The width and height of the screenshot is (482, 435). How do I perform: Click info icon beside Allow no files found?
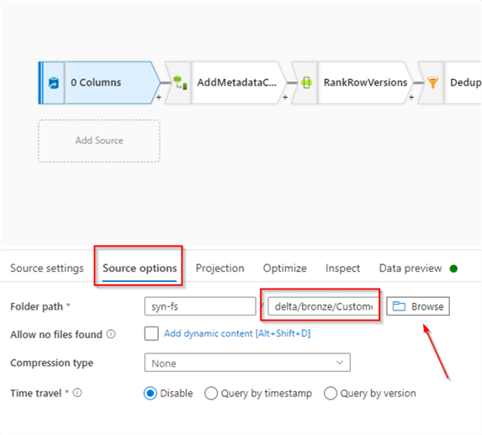click(111, 334)
